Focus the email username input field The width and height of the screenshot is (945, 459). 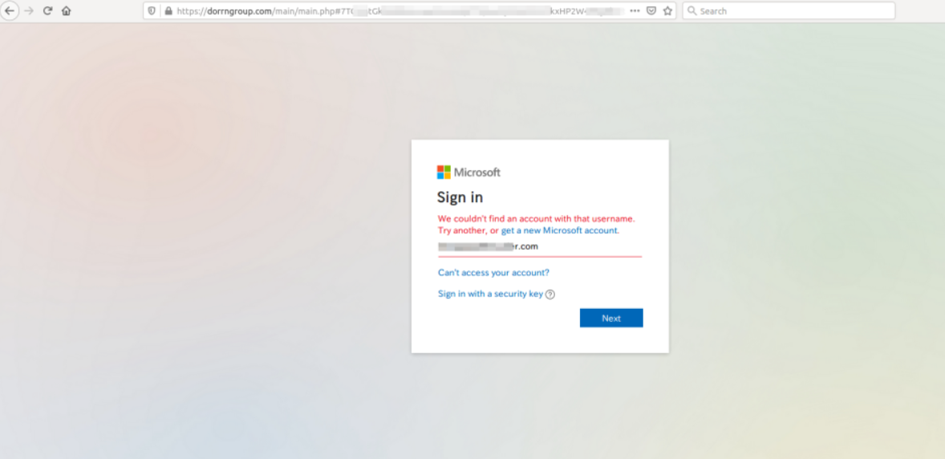(x=540, y=246)
